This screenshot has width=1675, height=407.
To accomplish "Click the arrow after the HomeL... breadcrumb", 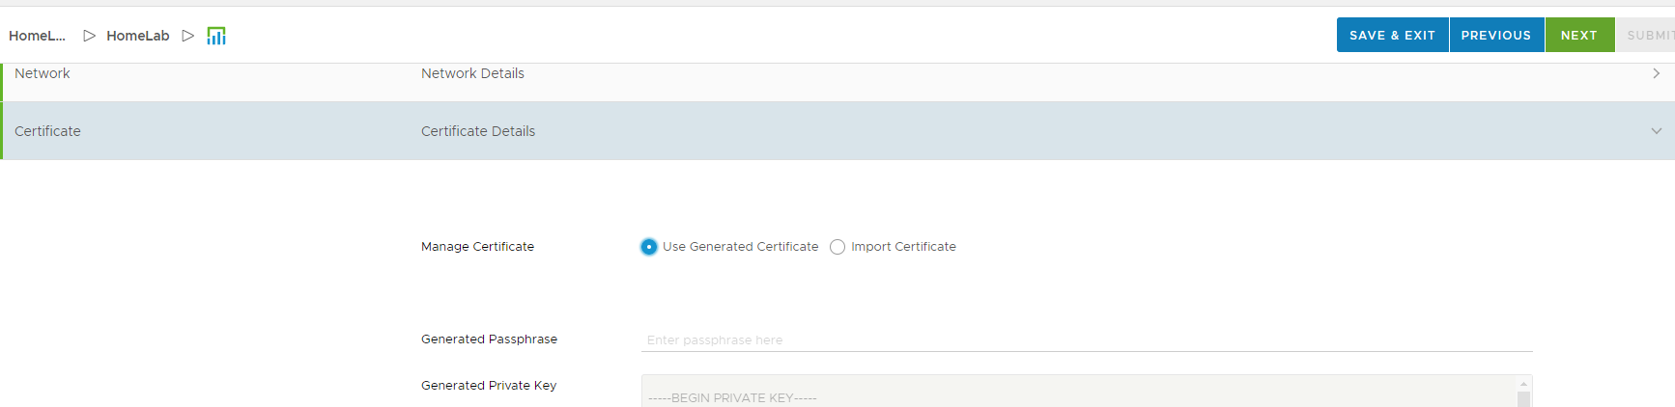I will pyautogui.click(x=89, y=36).
